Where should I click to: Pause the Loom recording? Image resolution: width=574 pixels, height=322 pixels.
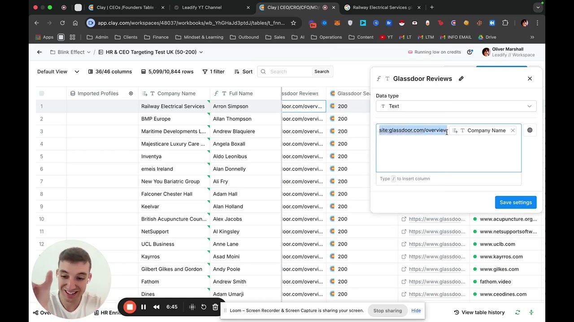coord(143,307)
